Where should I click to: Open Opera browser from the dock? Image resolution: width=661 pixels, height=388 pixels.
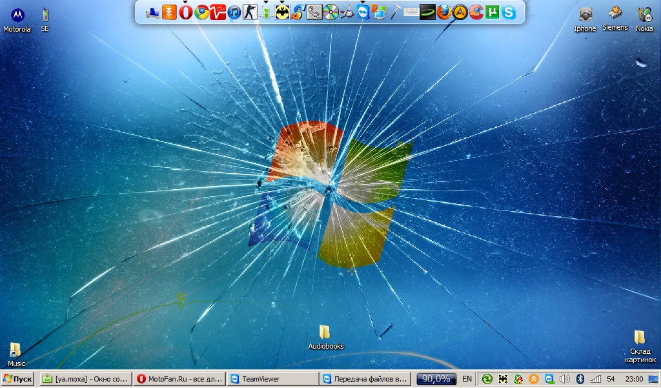[185, 12]
